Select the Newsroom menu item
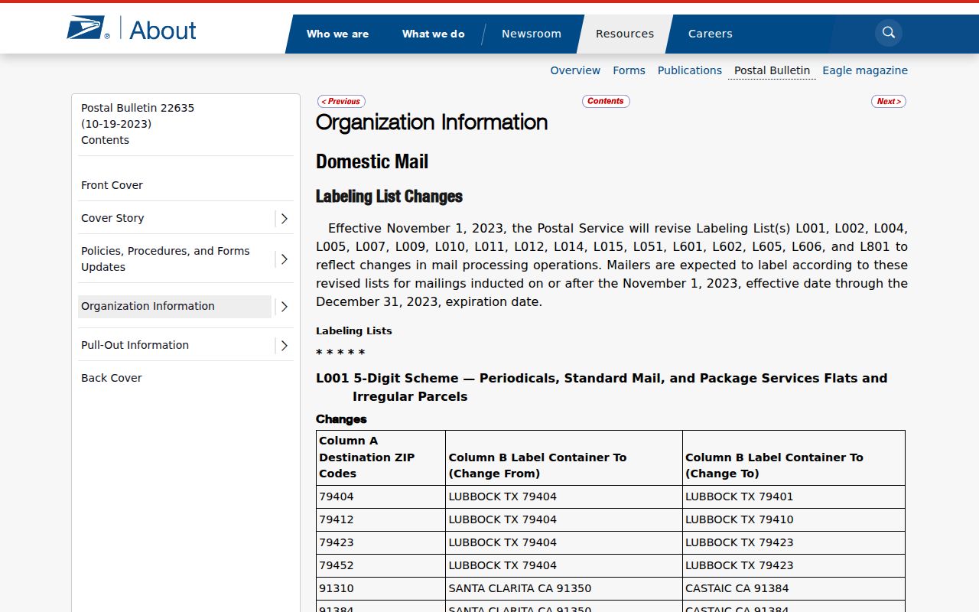 click(532, 34)
